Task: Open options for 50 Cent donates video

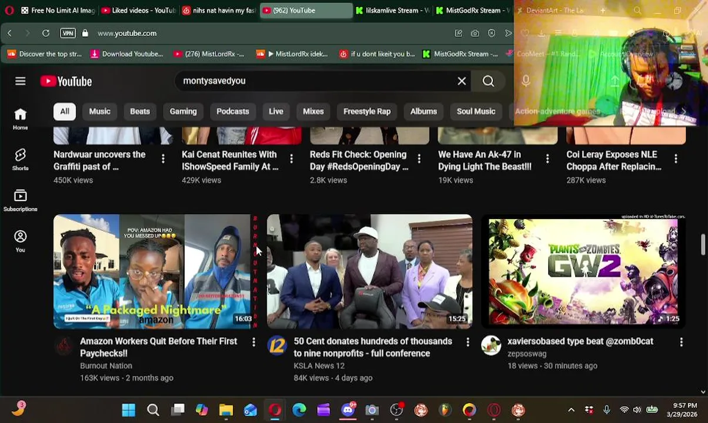Action: (468, 341)
